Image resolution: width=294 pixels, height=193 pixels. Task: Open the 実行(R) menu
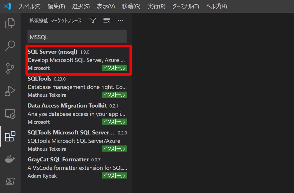tap(156, 6)
